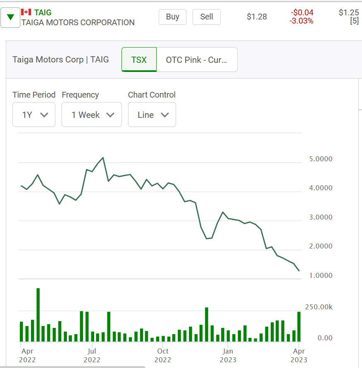Image resolution: width=362 pixels, height=368 pixels.
Task: Click the Oct 2022 date axis label
Action: coord(162,355)
